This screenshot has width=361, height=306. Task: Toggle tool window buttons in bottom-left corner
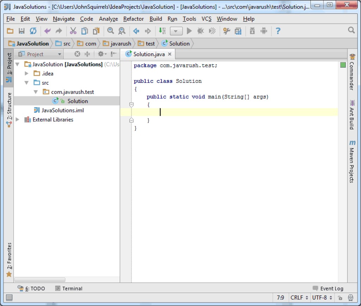click(9, 298)
